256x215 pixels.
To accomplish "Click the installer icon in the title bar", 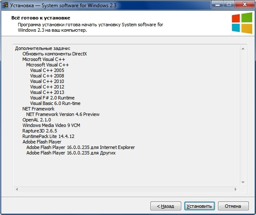I will pos(5,5).
